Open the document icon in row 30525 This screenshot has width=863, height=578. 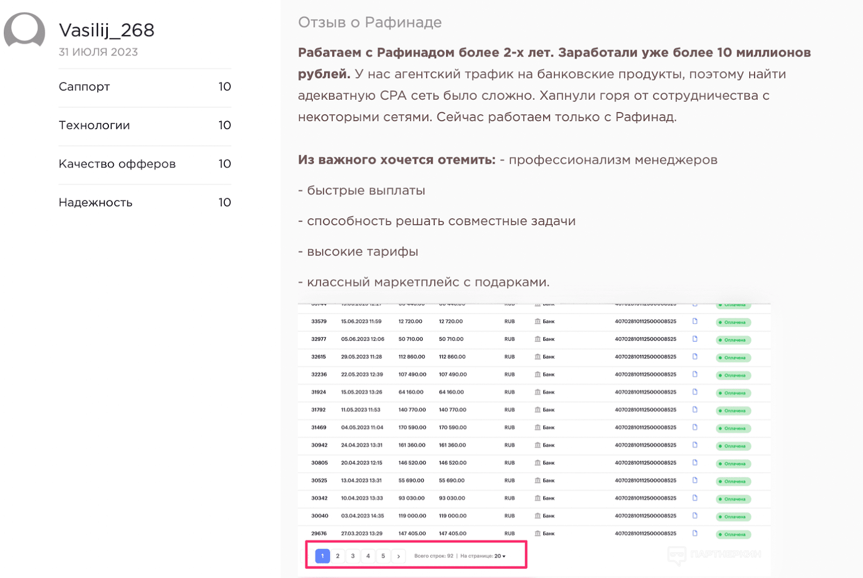[x=695, y=480]
